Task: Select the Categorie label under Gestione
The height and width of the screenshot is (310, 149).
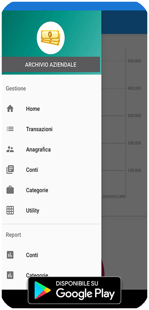Action: click(37, 190)
